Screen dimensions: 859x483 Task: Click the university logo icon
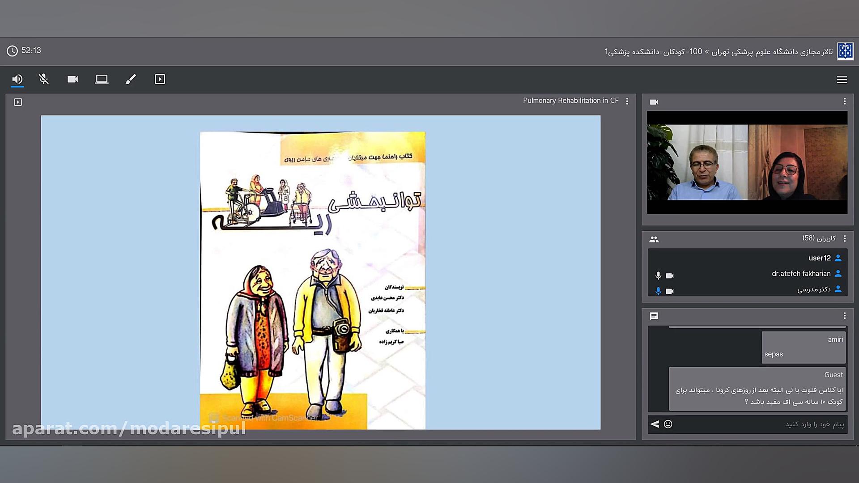[x=845, y=51]
